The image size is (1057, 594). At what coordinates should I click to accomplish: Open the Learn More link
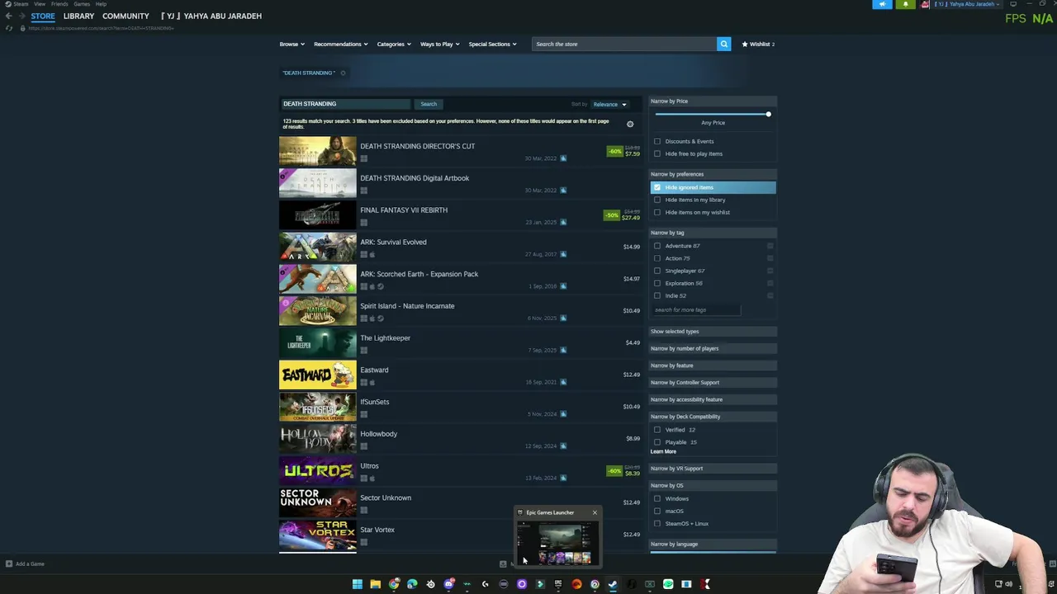pyautogui.click(x=663, y=452)
